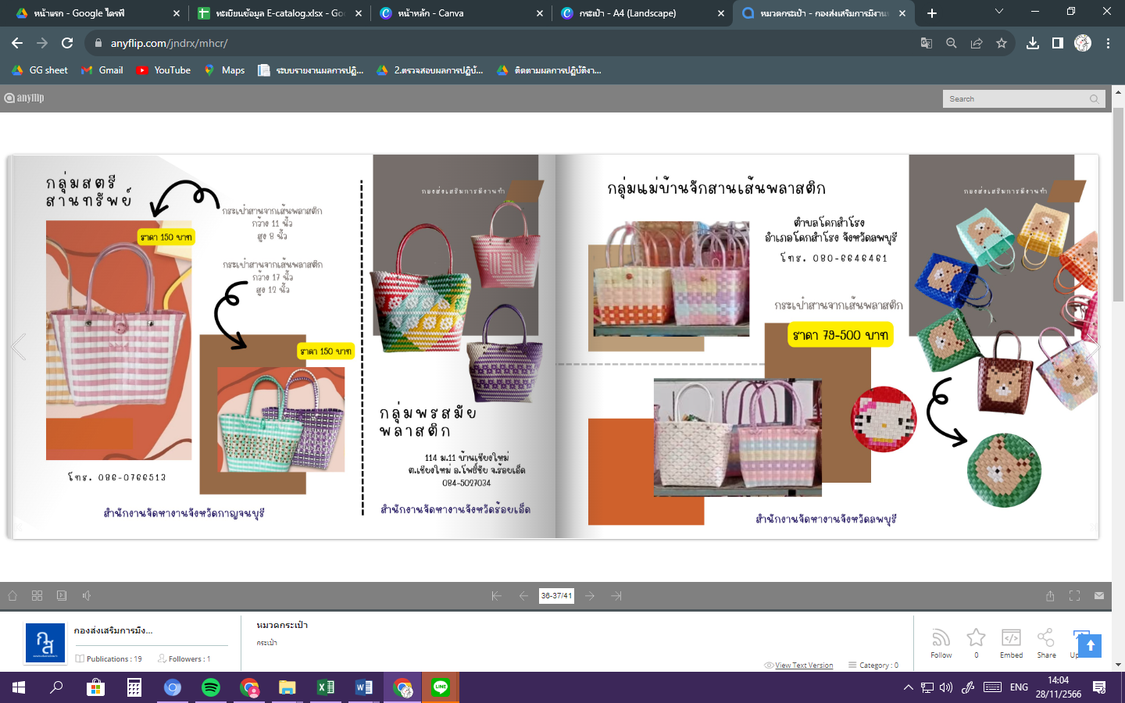Go to the previous page arrow
This screenshot has height=703, width=1125.
pyautogui.click(x=523, y=596)
